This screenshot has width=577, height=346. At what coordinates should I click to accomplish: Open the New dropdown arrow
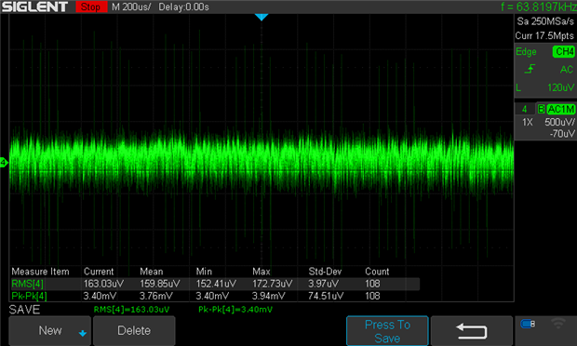[x=83, y=333]
